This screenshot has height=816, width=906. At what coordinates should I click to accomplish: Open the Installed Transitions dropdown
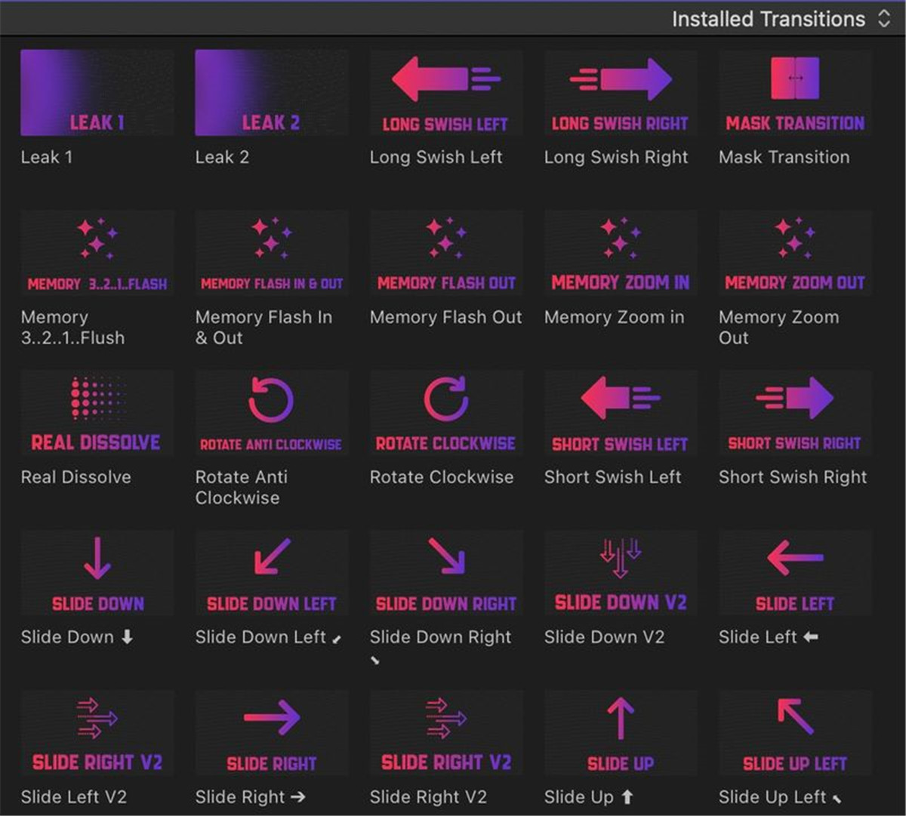[781, 19]
